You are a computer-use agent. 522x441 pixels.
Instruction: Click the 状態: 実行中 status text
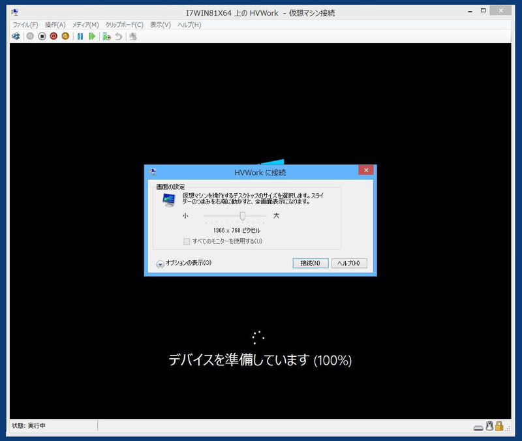tap(29, 426)
